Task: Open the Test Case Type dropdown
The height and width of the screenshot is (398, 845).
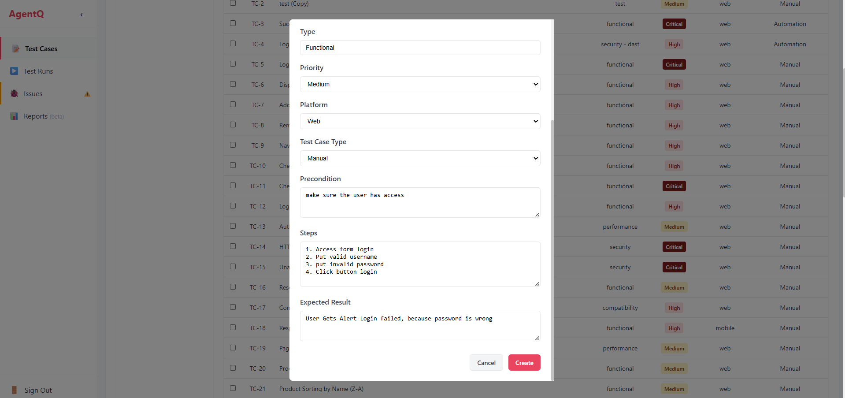Action: pos(419,158)
